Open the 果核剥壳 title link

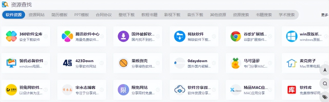coord(140,61)
